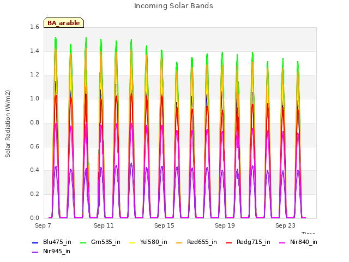Click the 1.0 y-axis tick label
Screen dimensions: 349x262
pos(34,98)
